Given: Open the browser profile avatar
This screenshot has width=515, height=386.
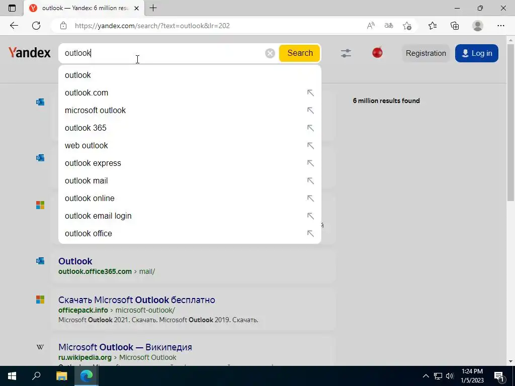Looking at the screenshot, I should coord(478,26).
